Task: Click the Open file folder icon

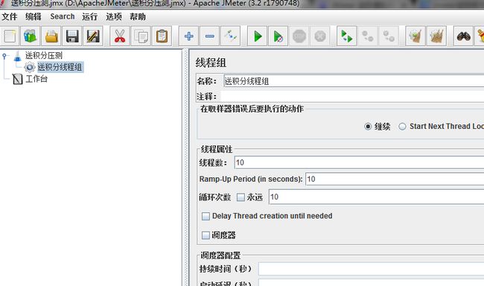Action: 51,36
